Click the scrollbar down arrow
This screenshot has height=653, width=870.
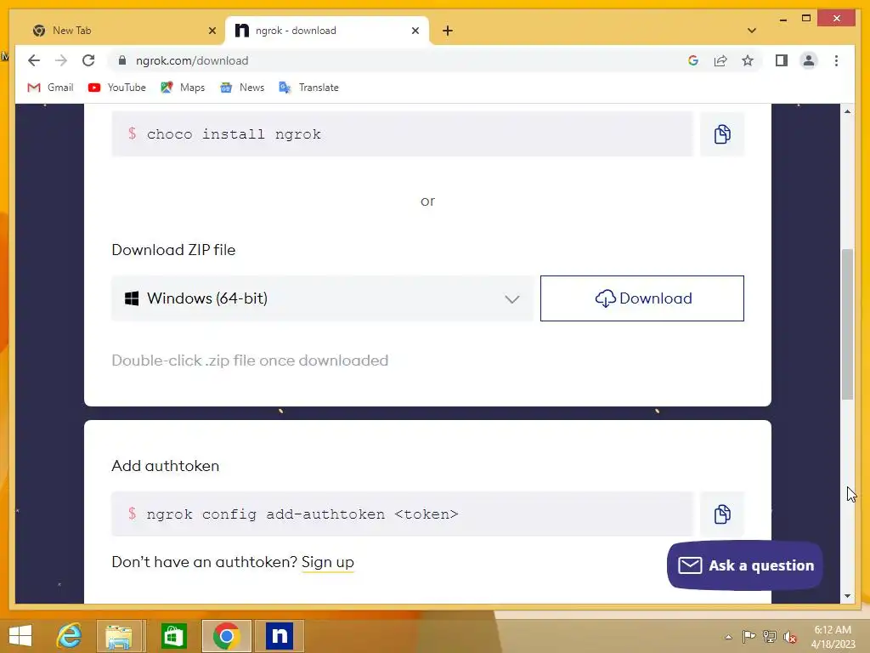pos(847,596)
